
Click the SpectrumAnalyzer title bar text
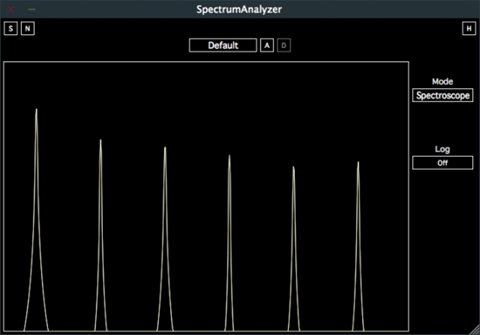point(239,10)
